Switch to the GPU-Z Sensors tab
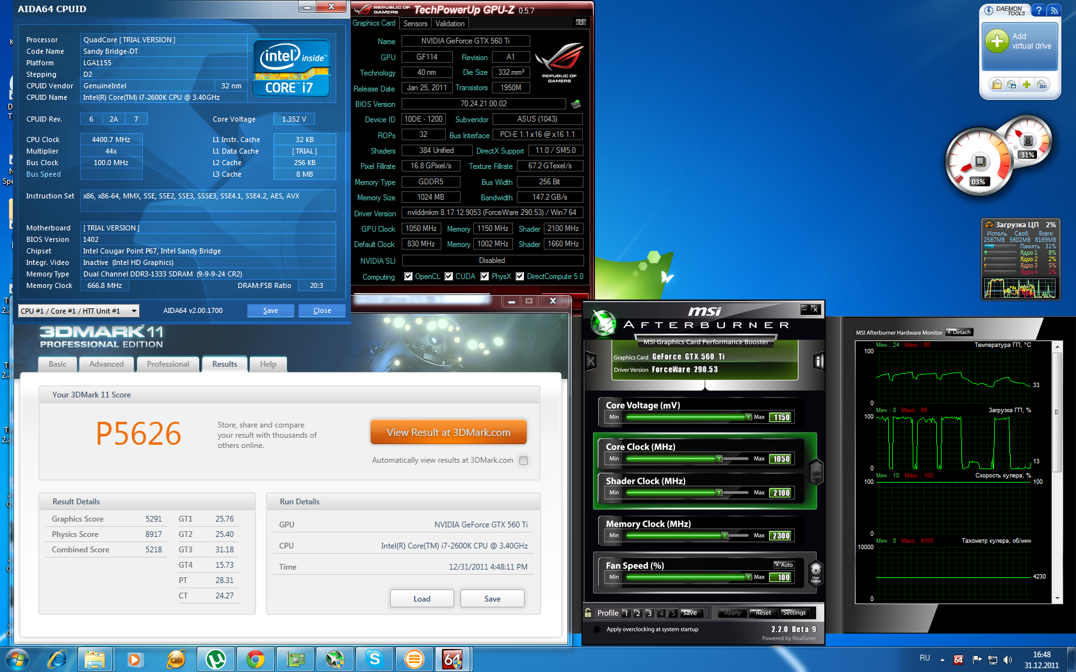Screen dimensions: 1076x672 click(x=416, y=24)
